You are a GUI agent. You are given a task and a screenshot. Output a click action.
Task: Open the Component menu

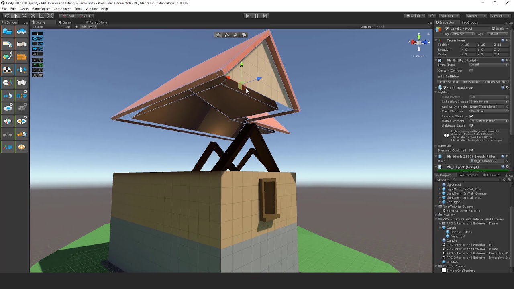tap(62, 9)
